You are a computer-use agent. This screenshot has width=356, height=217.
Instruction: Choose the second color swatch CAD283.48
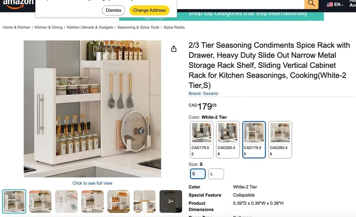(228, 140)
